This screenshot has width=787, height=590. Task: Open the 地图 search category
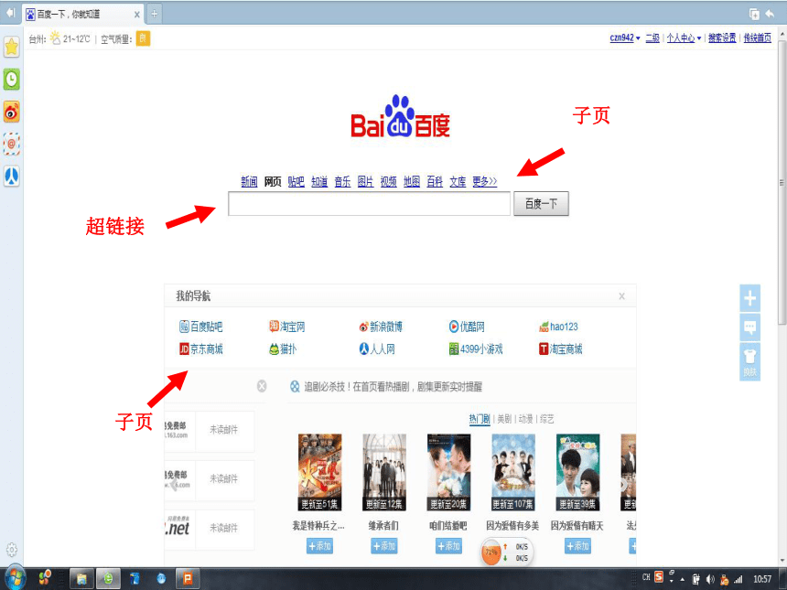coord(412,181)
